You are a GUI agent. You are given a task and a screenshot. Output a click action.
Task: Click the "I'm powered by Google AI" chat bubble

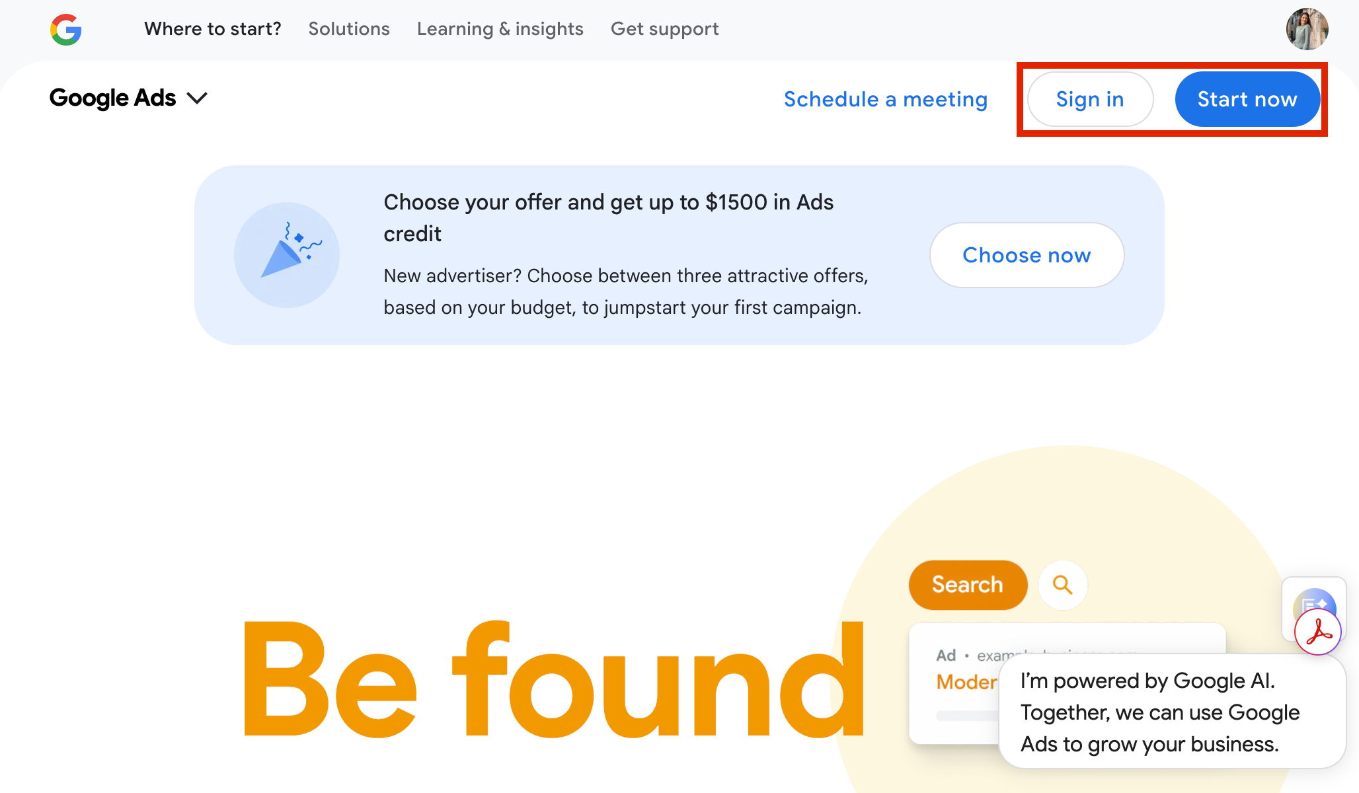[1172, 712]
